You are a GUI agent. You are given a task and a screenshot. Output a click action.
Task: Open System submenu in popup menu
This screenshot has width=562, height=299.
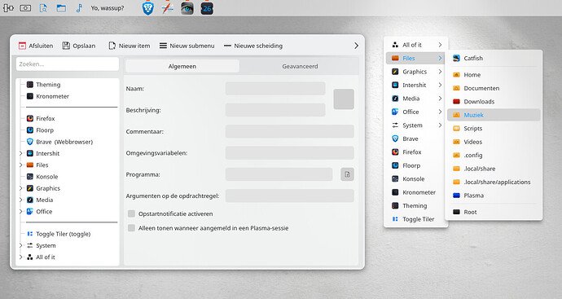point(415,125)
